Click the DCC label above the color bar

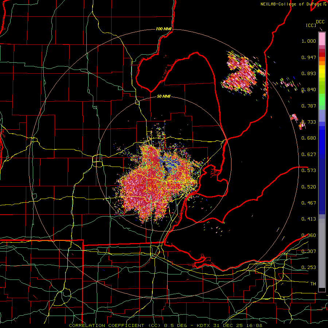pos(320,22)
